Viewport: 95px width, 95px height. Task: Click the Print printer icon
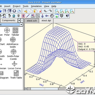pos(19,11)
